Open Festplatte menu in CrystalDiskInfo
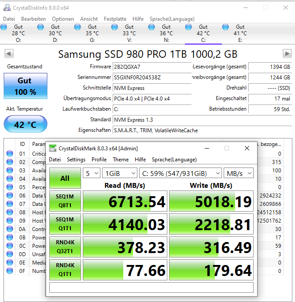Viewport: 295px width, 302px height. [115, 19]
